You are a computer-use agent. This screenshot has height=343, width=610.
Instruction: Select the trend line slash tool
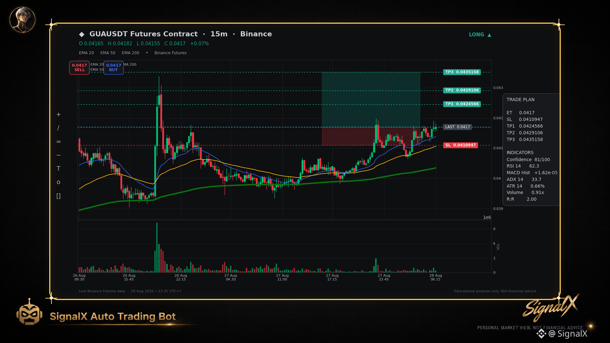click(58, 128)
